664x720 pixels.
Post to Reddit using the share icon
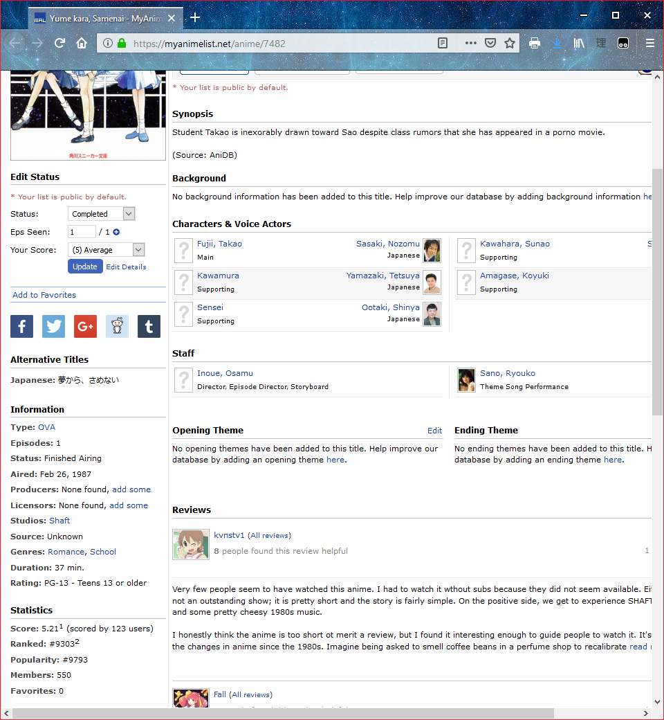(x=117, y=326)
